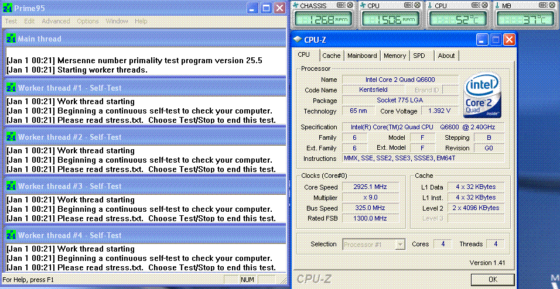
Task: Click the Core Voltage value '1.392 V'
Action: [x=441, y=111]
